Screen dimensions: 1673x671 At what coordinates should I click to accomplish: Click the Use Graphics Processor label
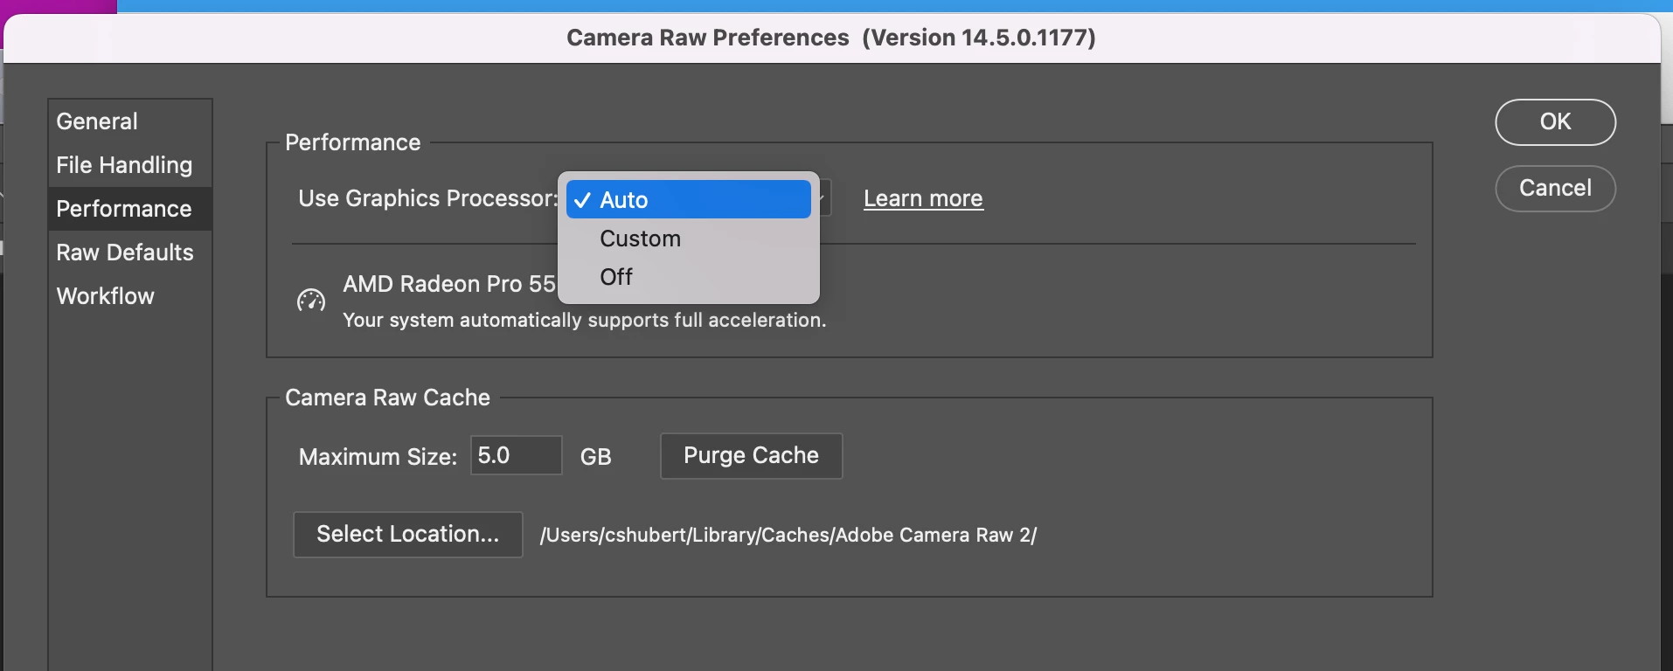[427, 198]
